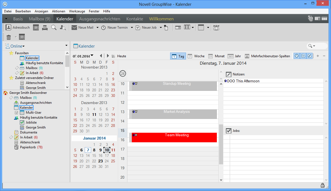Open the calendar grid dropdown arrow
The height and width of the screenshot is (191, 331).
click(208, 28)
